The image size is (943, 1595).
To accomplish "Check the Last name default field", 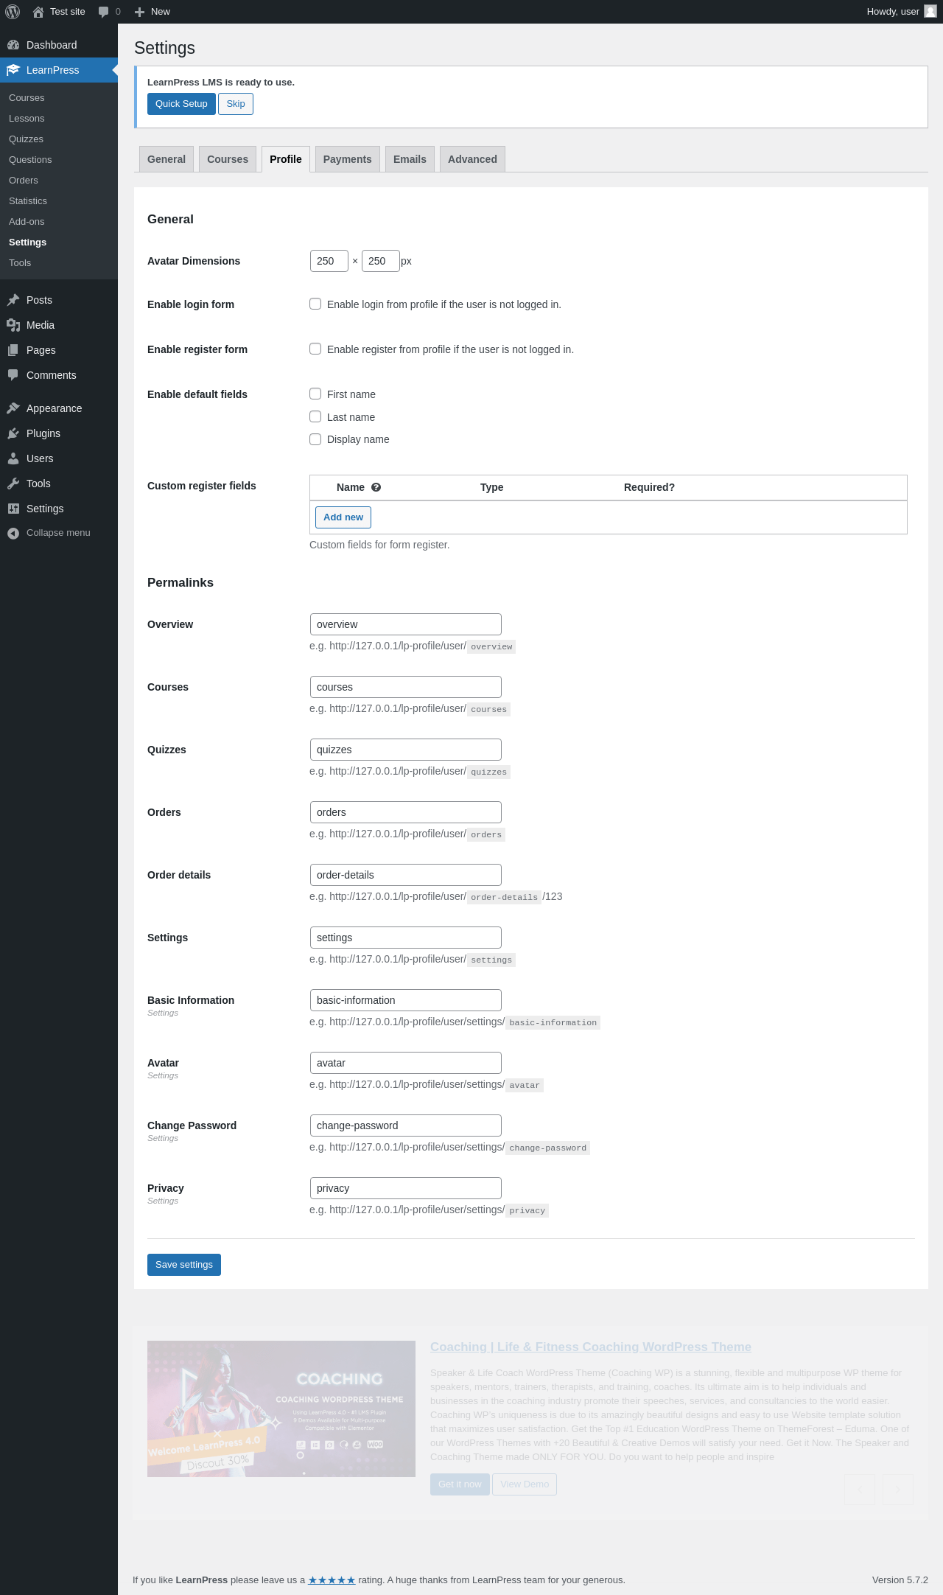I will pos(315,416).
